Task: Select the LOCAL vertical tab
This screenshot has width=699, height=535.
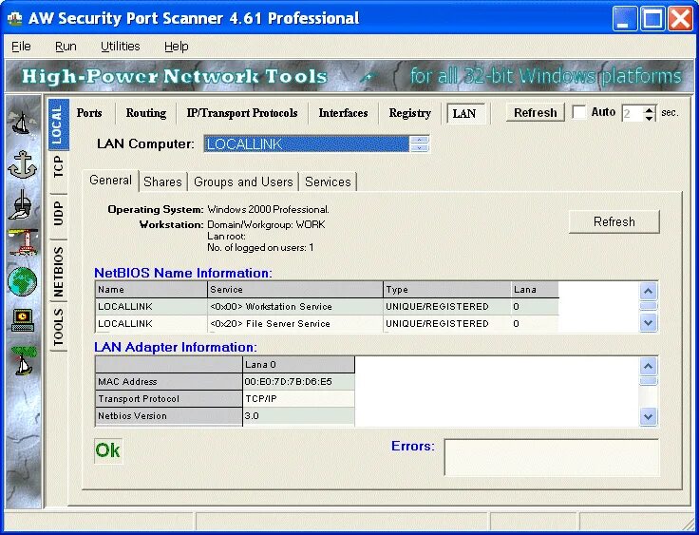Action: pyautogui.click(x=58, y=124)
